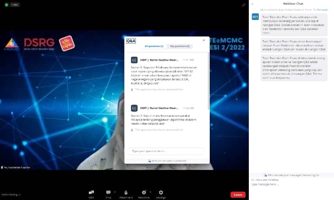Click the 11:02 AM timestamp
The width and height of the screenshot is (334, 200).
tap(188, 108)
